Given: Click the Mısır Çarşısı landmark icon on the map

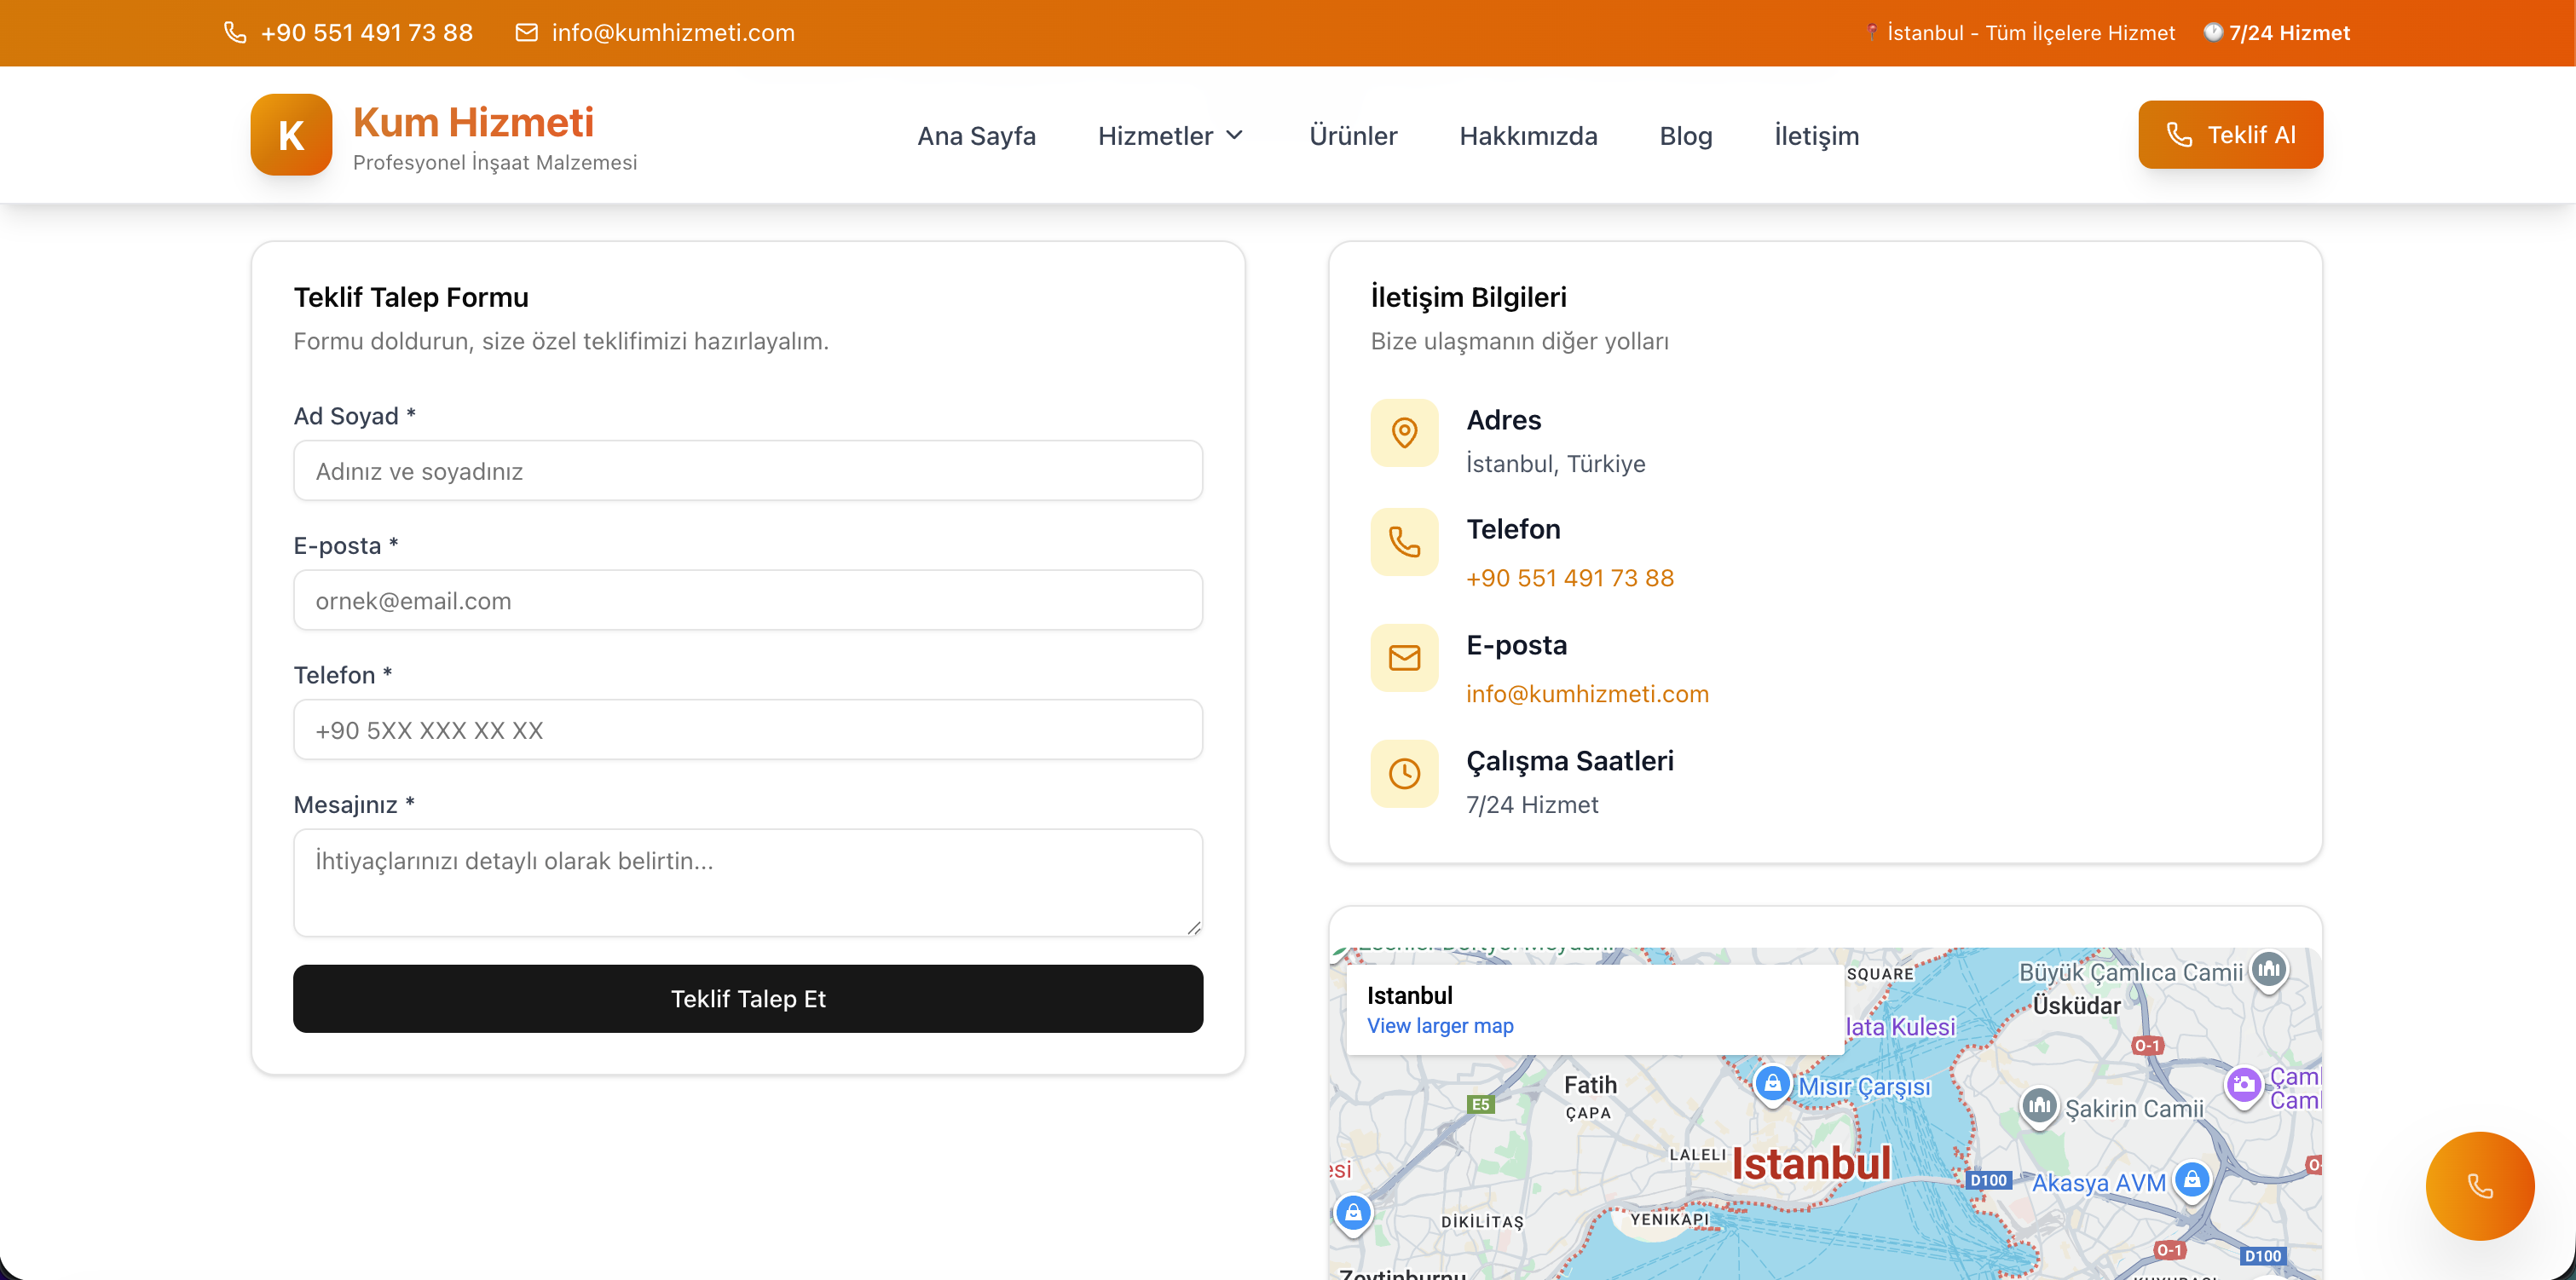Looking at the screenshot, I should 1772,1083.
